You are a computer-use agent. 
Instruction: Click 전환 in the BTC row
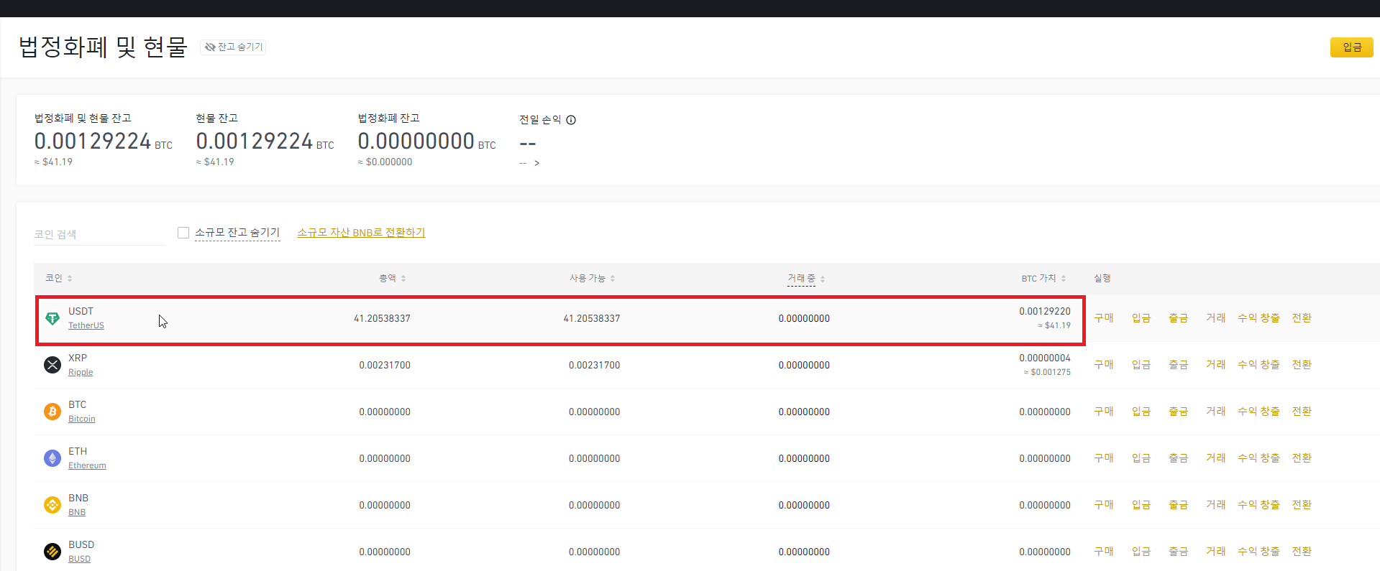coord(1302,412)
